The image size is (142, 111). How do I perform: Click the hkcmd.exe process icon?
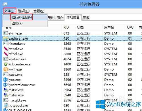(x=6, y=44)
